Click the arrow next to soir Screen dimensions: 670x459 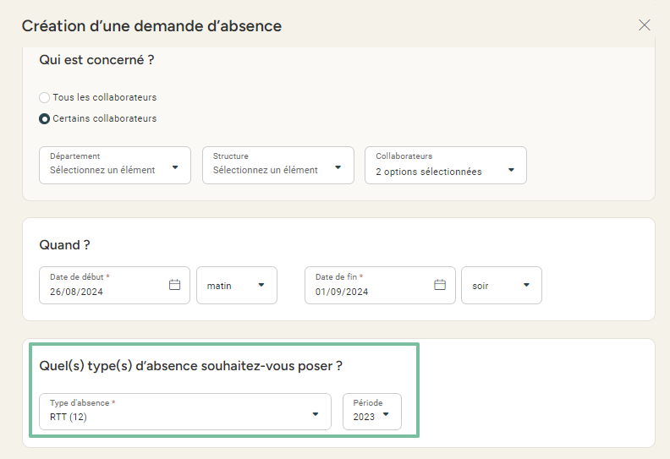[526, 285]
